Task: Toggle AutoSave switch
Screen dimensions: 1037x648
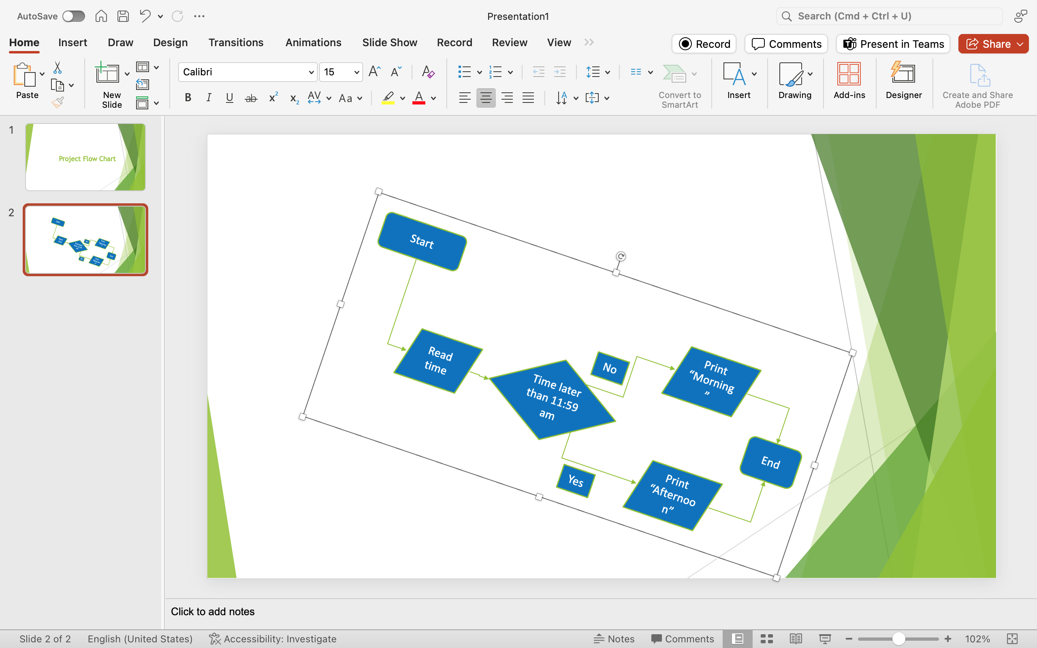Action: click(x=73, y=16)
